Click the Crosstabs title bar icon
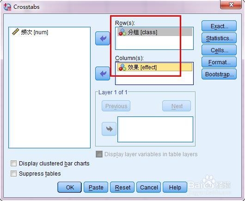This screenshot has height=201, width=245. [x=7, y=7]
